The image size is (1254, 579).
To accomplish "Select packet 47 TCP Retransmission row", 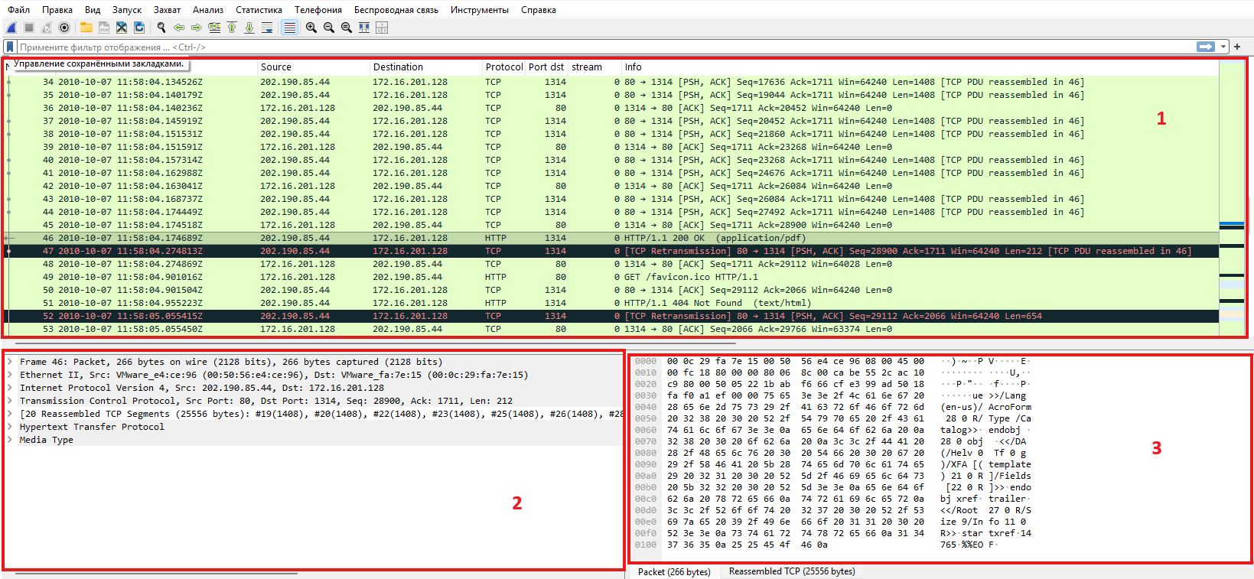I will (611, 252).
